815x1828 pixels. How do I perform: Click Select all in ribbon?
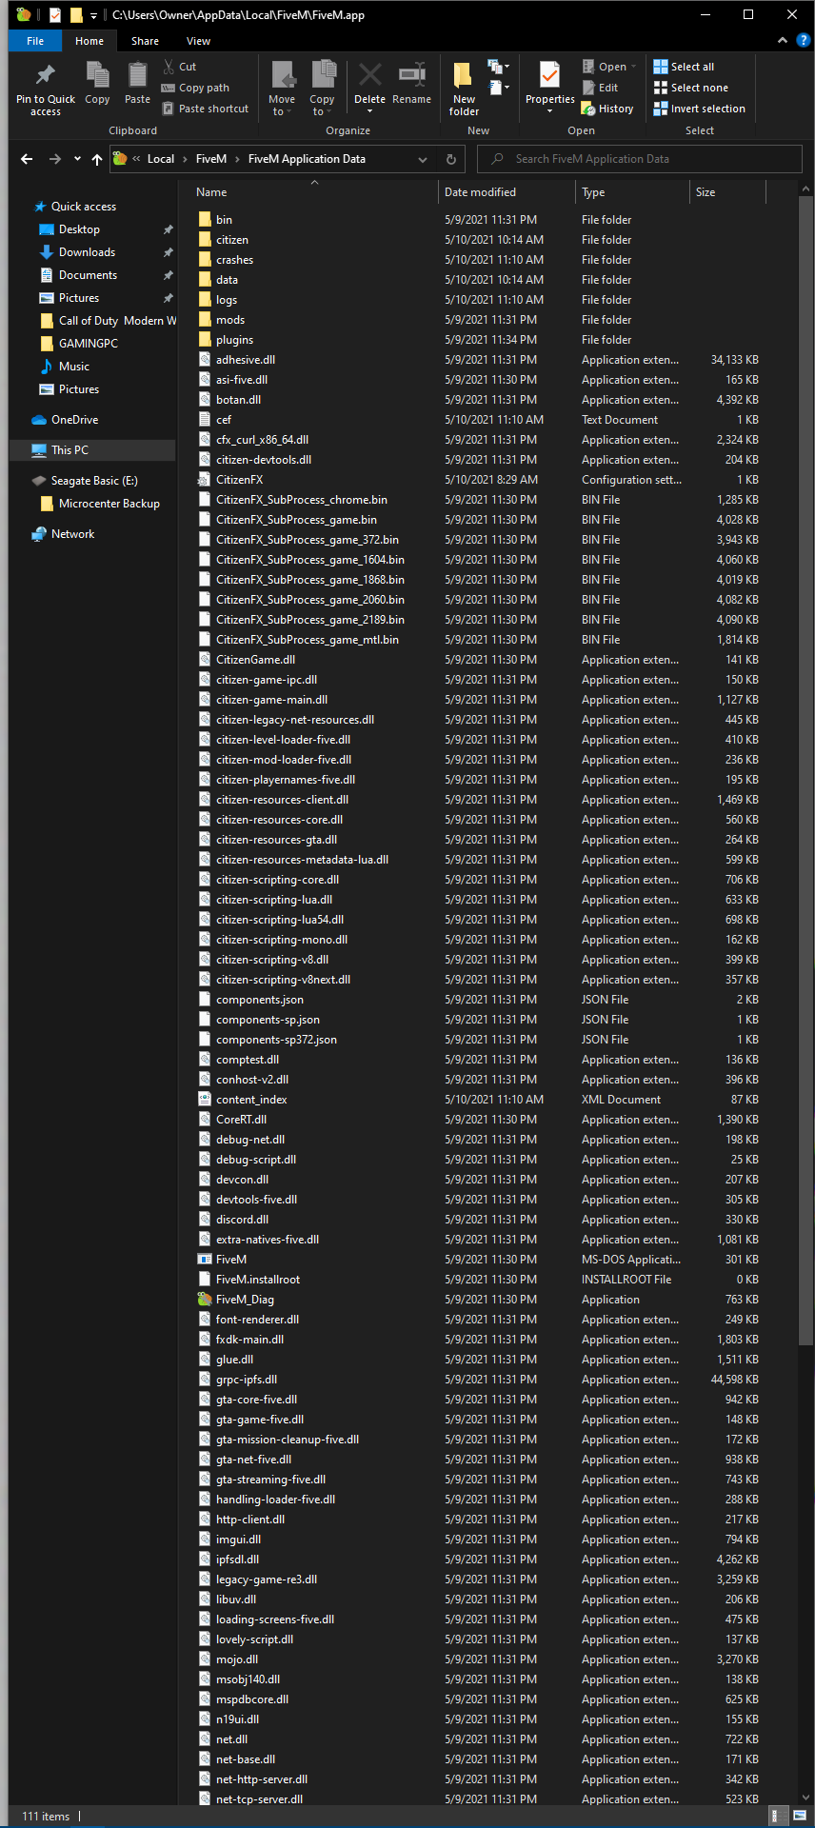684,67
